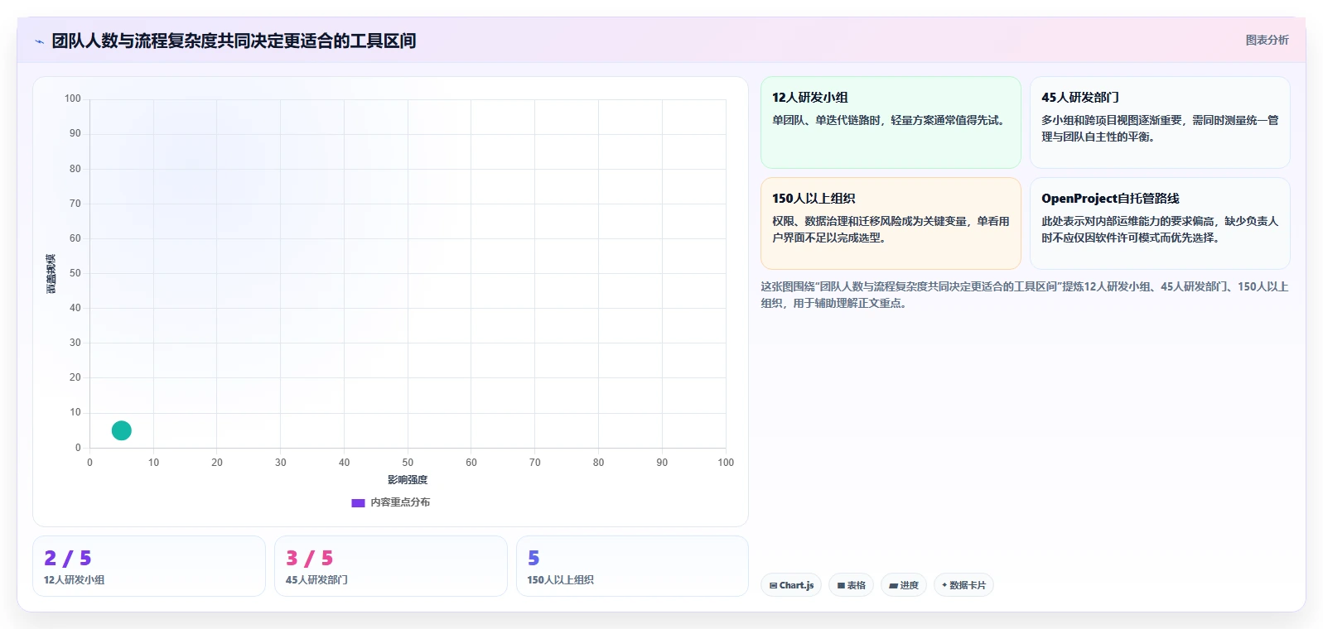Click the 150人以上组织 label under the 5 score

560,580
